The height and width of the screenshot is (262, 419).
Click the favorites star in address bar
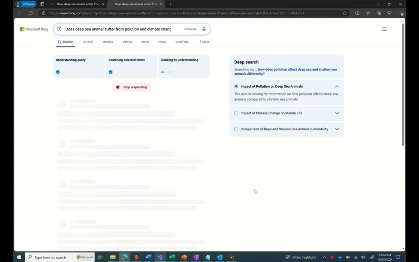click(x=345, y=13)
